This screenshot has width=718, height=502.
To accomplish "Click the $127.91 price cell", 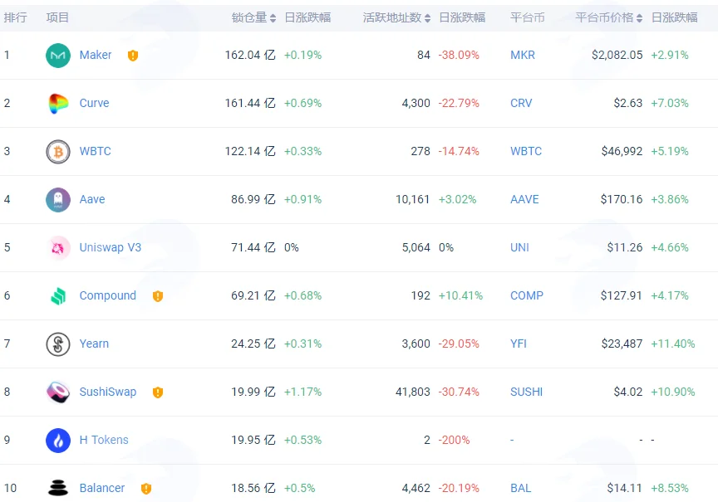I will (622, 295).
